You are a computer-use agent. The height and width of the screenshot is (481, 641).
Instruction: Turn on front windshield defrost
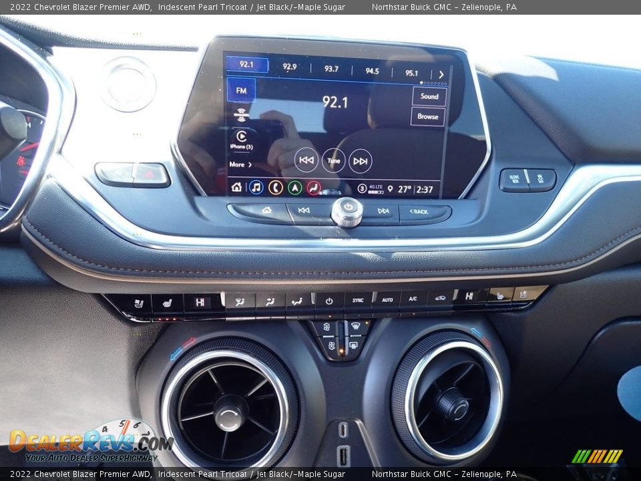(x=357, y=327)
